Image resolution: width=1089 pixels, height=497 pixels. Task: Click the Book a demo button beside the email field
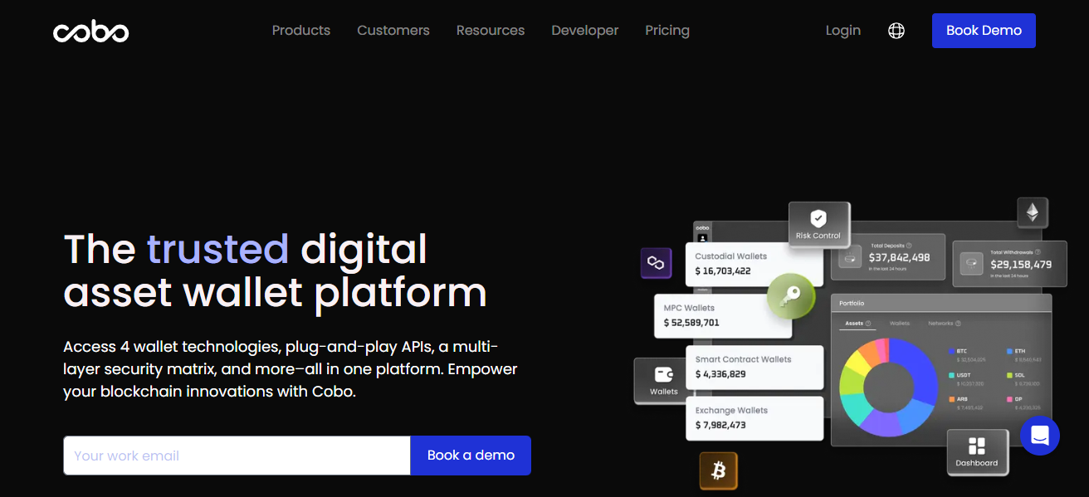coord(471,456)
